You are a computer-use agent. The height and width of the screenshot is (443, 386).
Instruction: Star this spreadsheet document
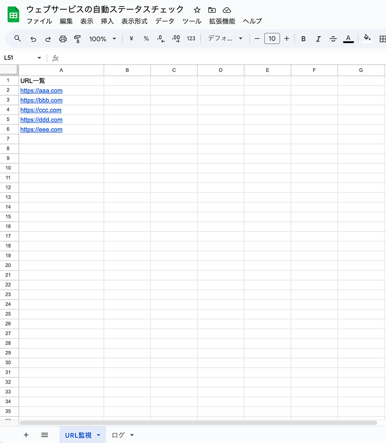[197, 10]
